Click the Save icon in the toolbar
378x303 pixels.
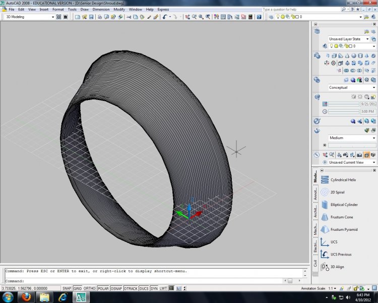91,17
